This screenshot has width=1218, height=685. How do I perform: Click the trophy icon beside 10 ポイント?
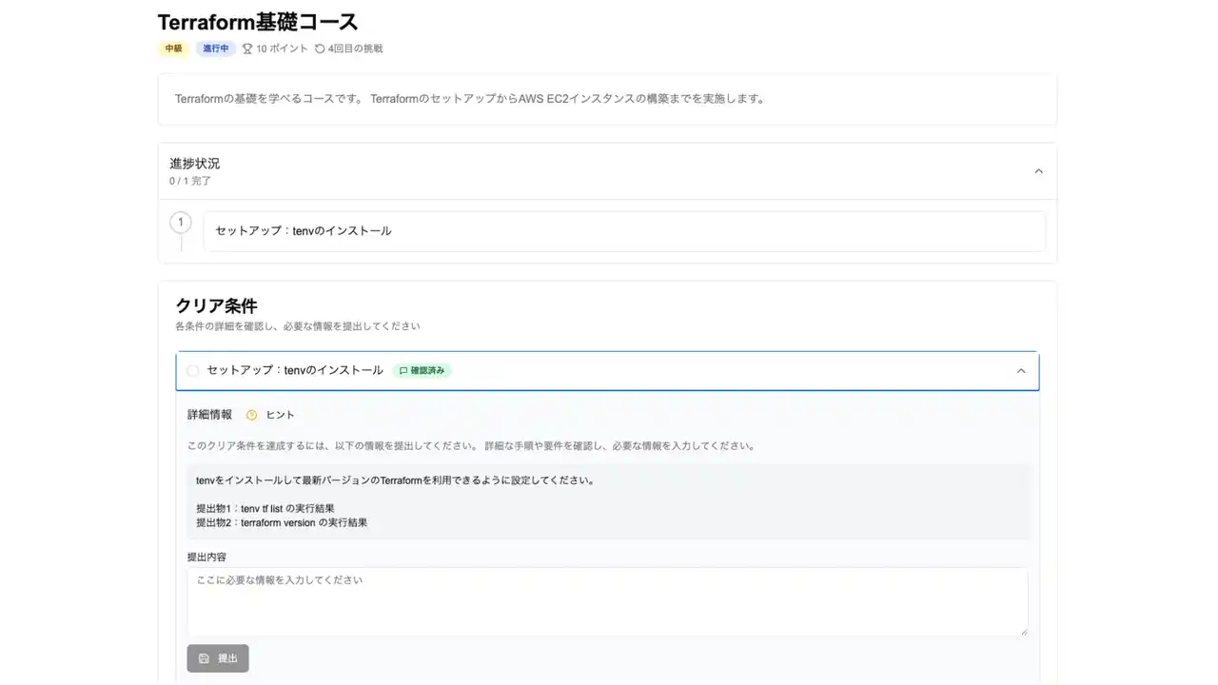[x=247, y=49]
